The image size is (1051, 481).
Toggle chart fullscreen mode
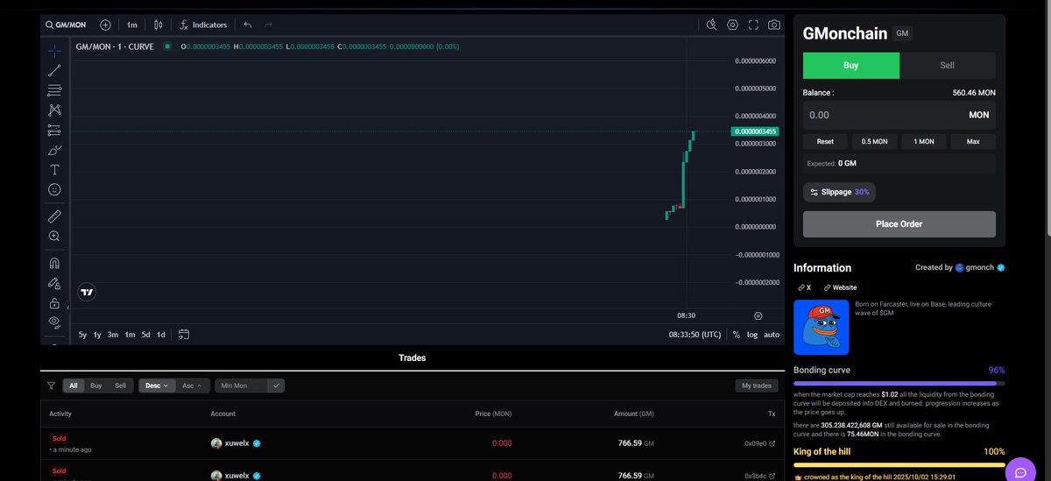click(753, 25)
